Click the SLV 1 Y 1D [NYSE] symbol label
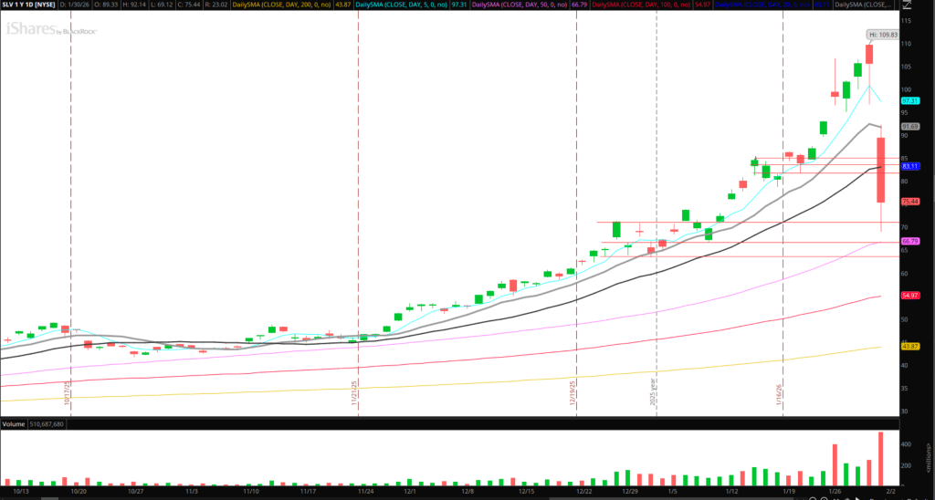This screenshot has width=935, height=500. [29, 5]
